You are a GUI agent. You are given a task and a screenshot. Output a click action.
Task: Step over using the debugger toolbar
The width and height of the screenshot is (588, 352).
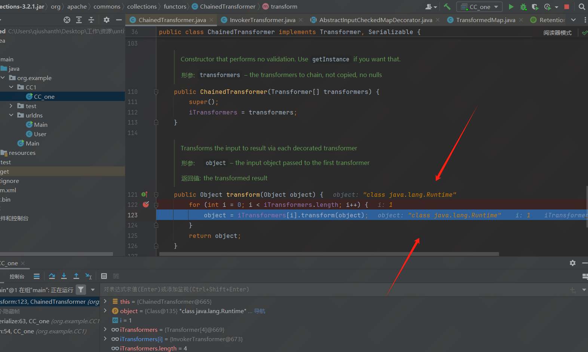pos(52,276)
